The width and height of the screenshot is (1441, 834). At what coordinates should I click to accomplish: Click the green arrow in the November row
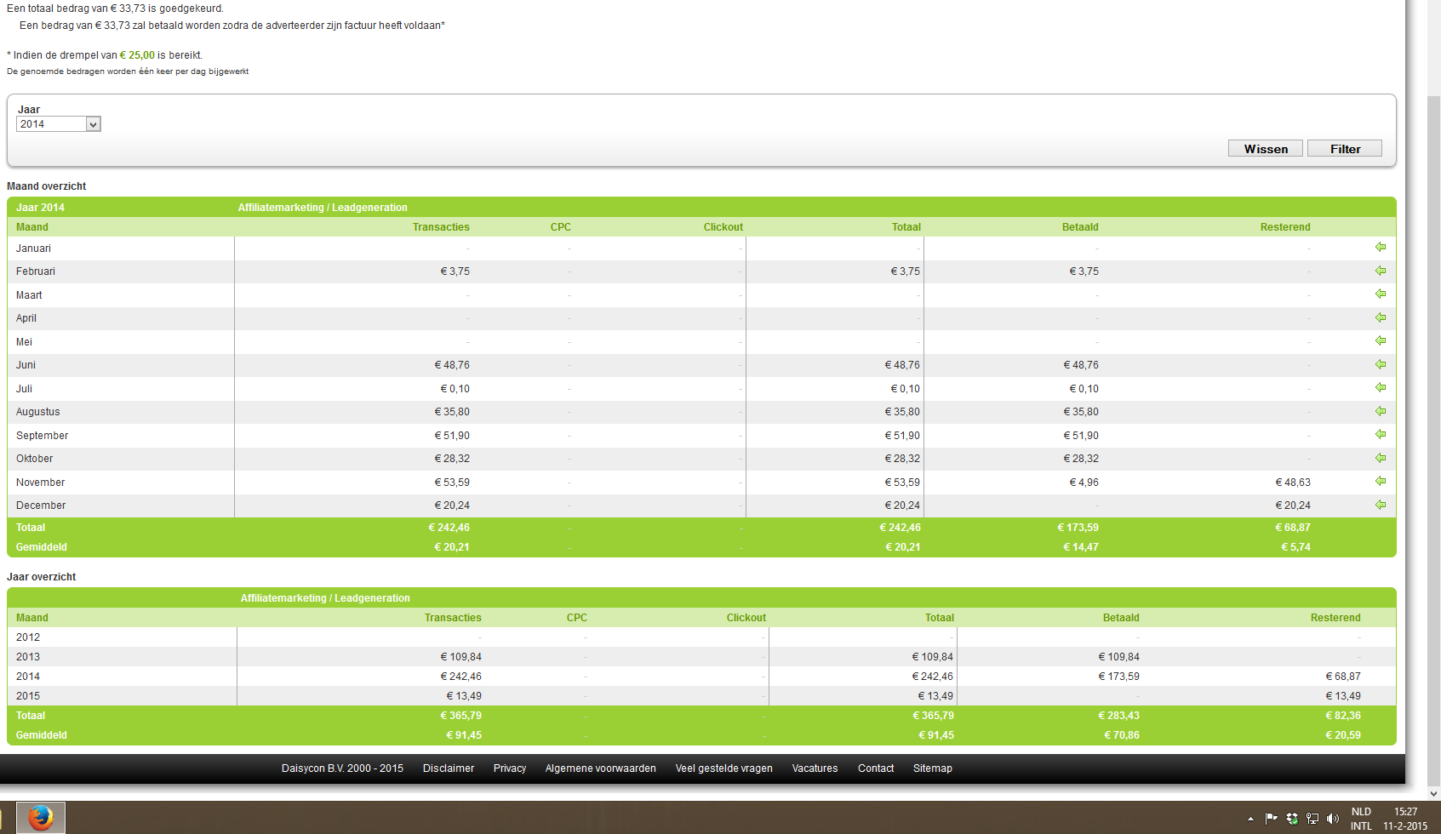click(1381, 481)
